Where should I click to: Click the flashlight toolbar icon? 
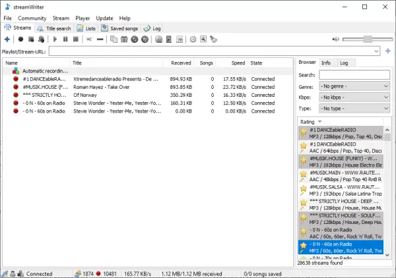[214, 40]
